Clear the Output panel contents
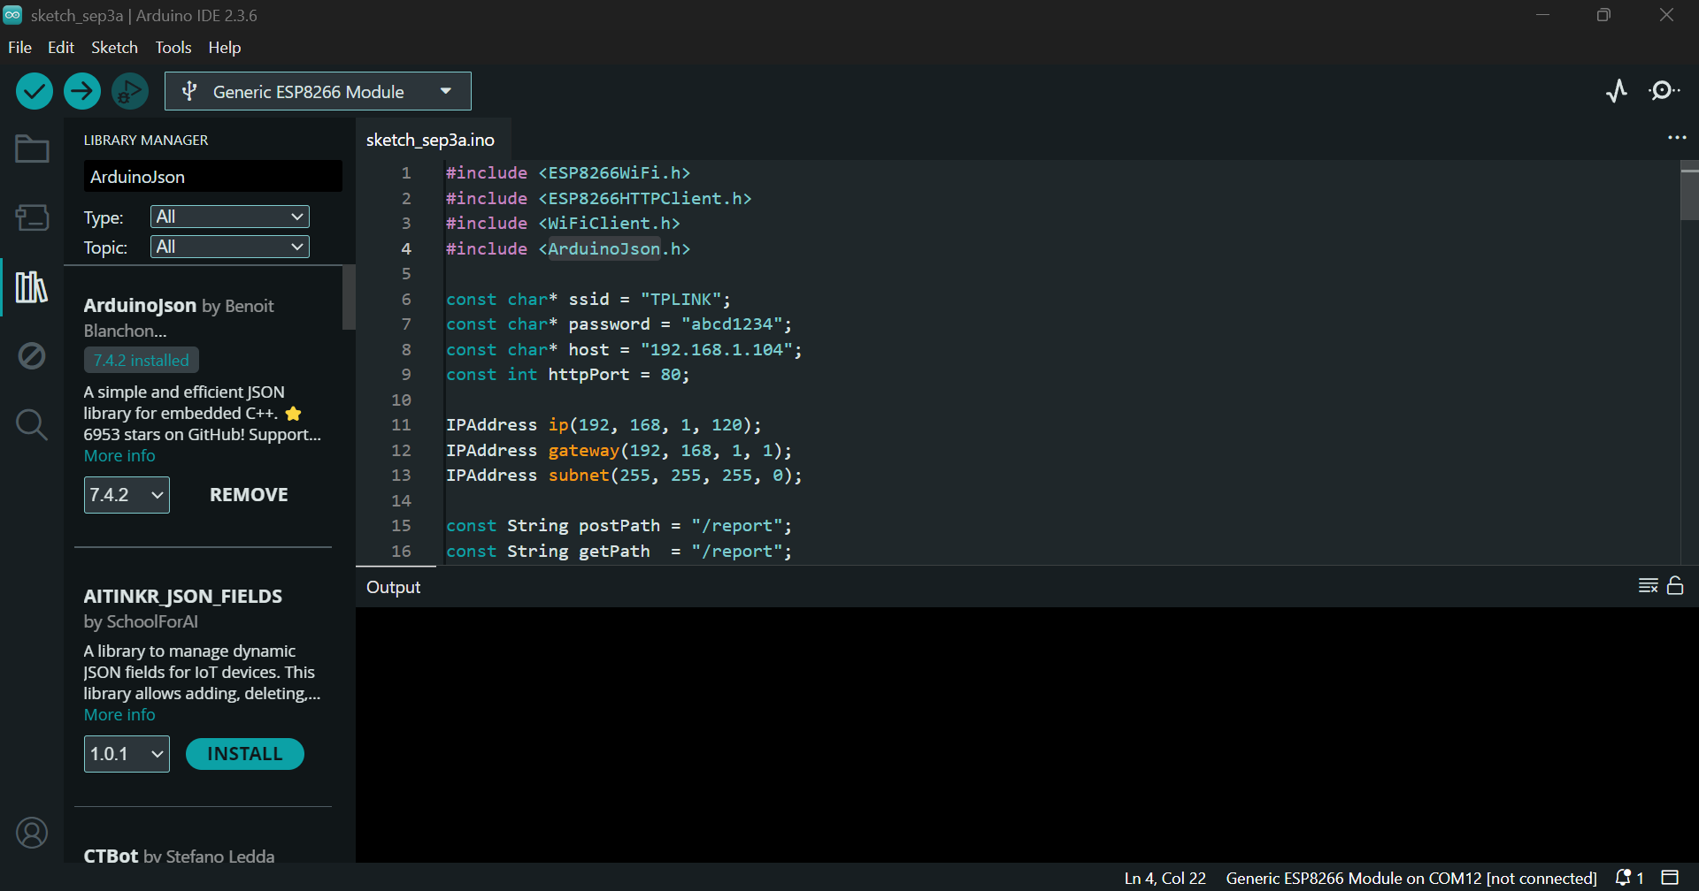This screenshot has width=1699, height=891. 1648,586
